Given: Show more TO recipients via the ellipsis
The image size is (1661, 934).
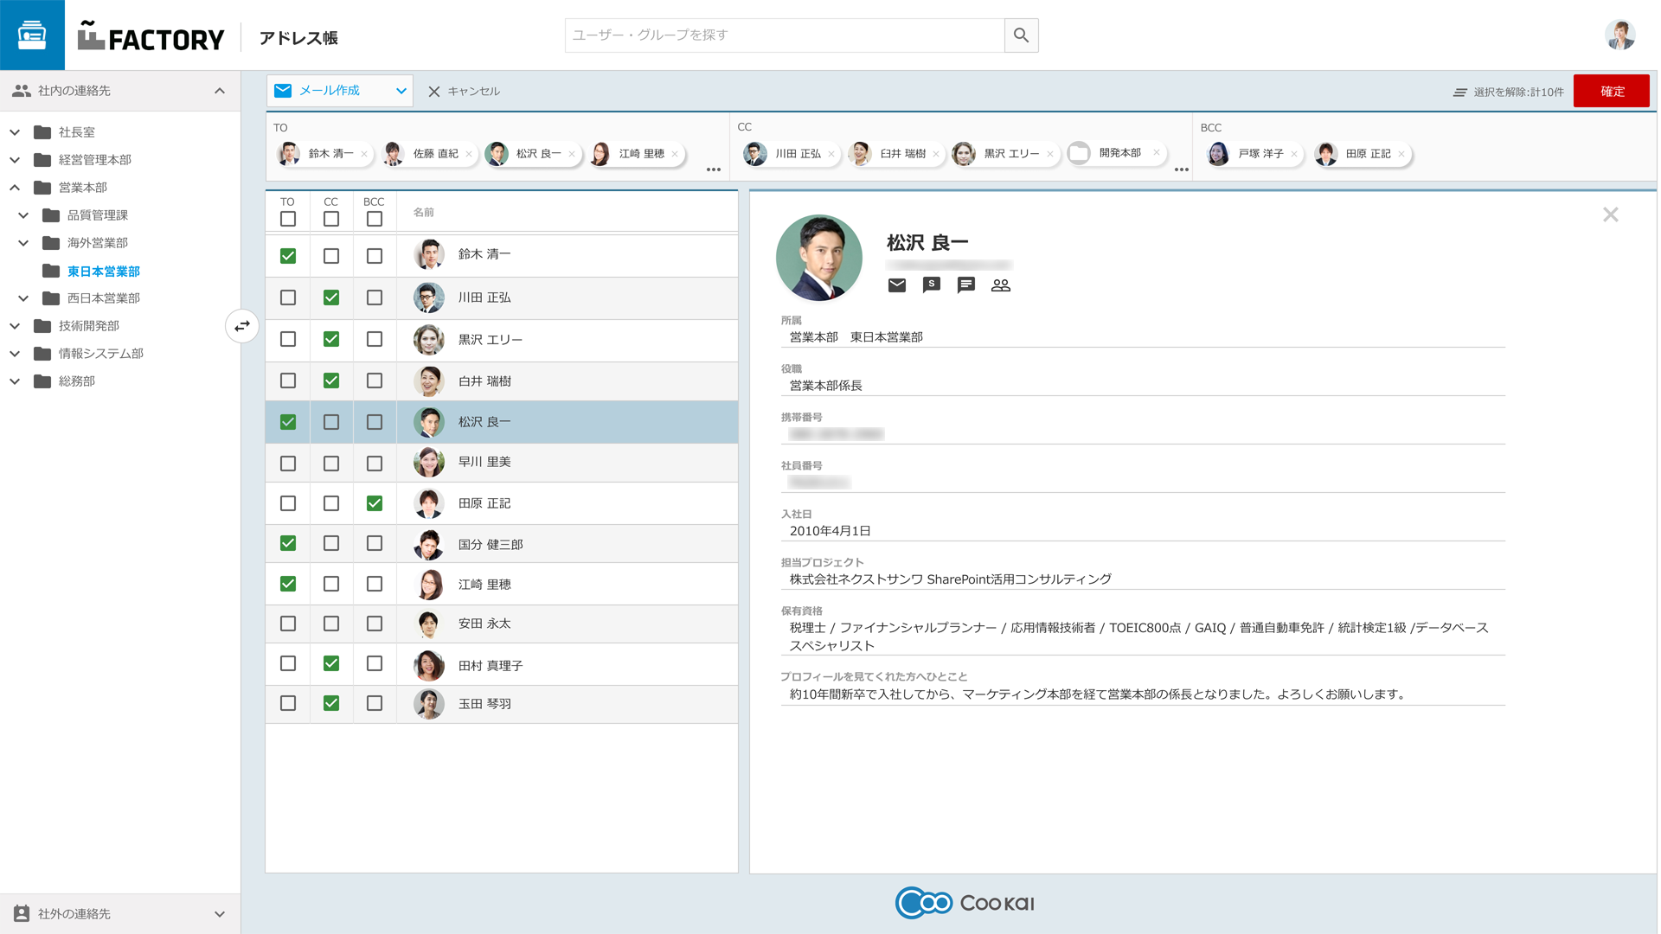Looking at the screenshot, I should (713, 170).
